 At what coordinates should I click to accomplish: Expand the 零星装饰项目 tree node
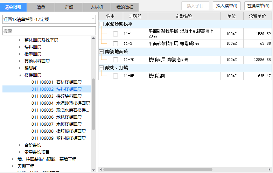pyautogui.click(x=20, y=152)
